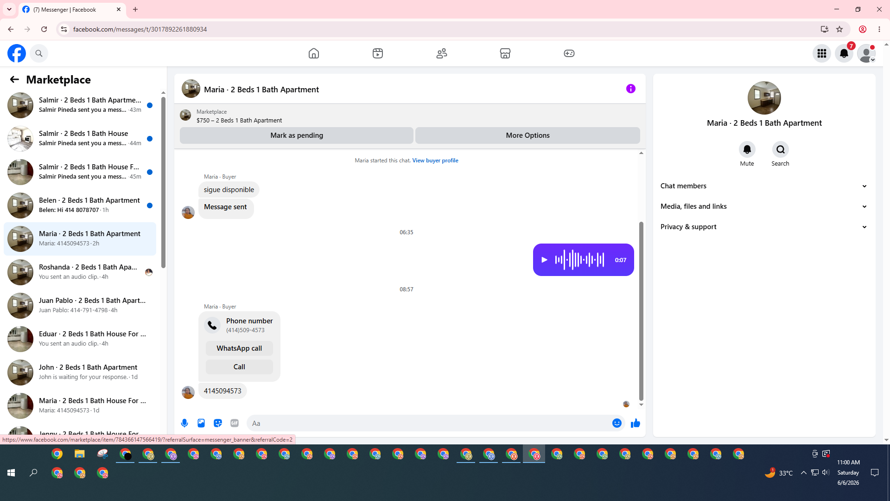This screenshot has width=890, height=501.
Task: Open the Marketplace storefront icon
Action: 505,53
